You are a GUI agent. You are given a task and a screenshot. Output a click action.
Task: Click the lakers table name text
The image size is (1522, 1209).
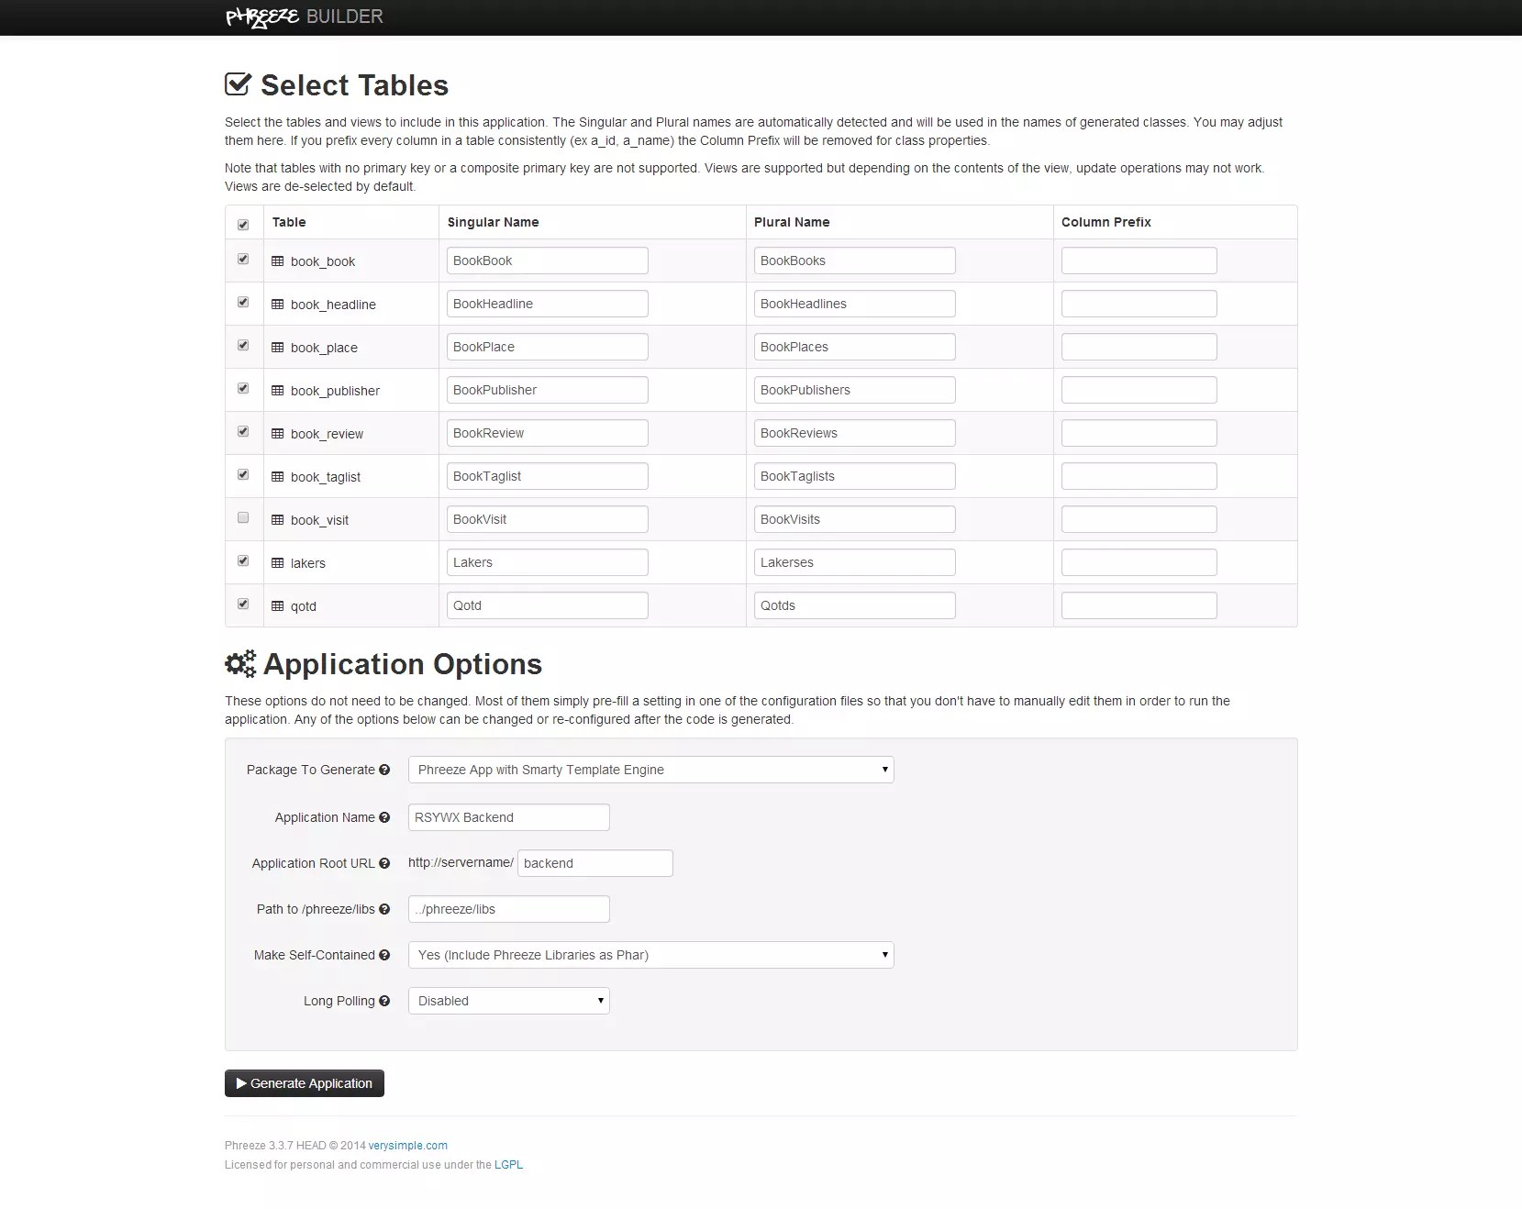point(307,563)
